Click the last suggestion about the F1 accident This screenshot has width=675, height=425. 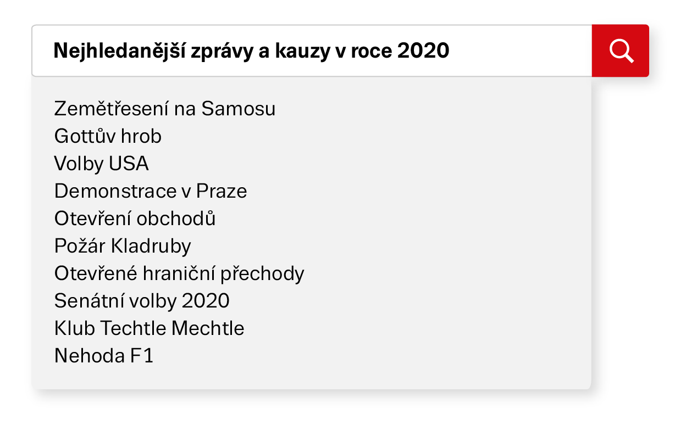coord(104,356)
